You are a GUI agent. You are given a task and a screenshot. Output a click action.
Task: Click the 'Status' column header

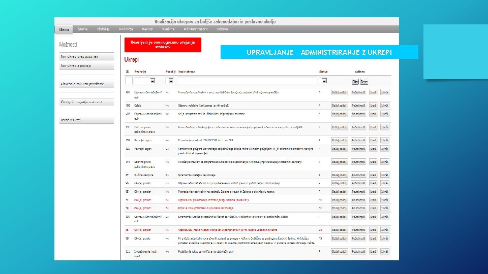pyautogui.click(x=323, y=72)
